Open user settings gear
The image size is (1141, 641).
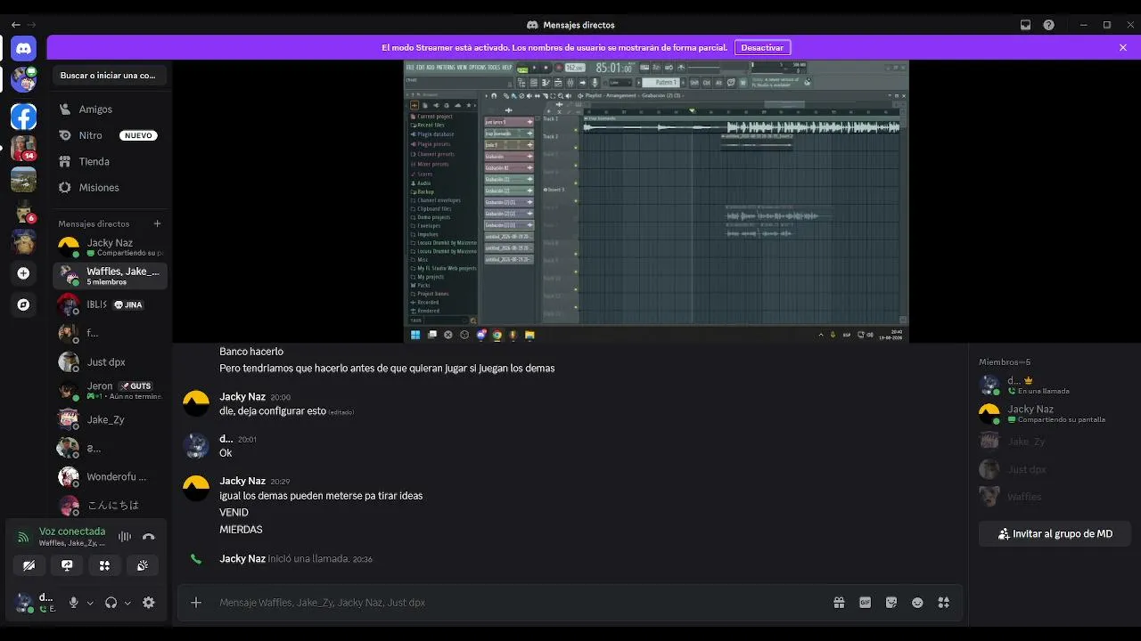[149, 603]
